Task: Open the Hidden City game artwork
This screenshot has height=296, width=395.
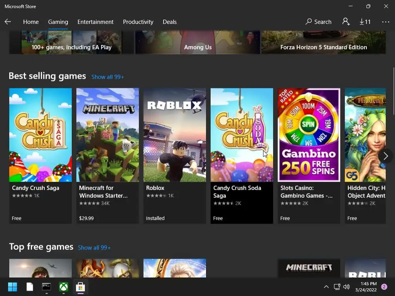Action: (x=365, y=135)
